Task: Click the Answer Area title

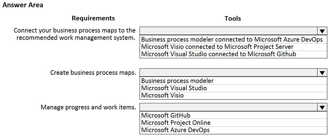Action: [x=23, y=5]
